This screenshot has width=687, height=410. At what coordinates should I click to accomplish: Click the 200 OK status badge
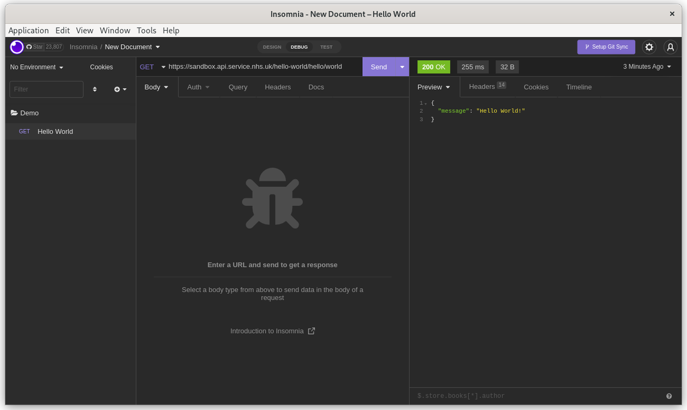434,67
